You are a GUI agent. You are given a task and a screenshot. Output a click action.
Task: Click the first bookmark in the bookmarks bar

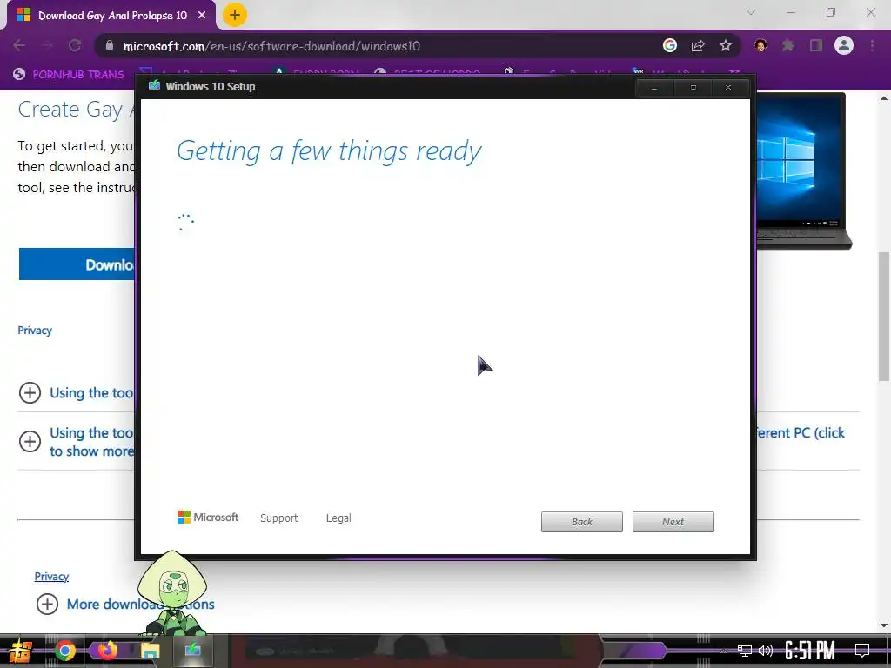coord(69,74)
